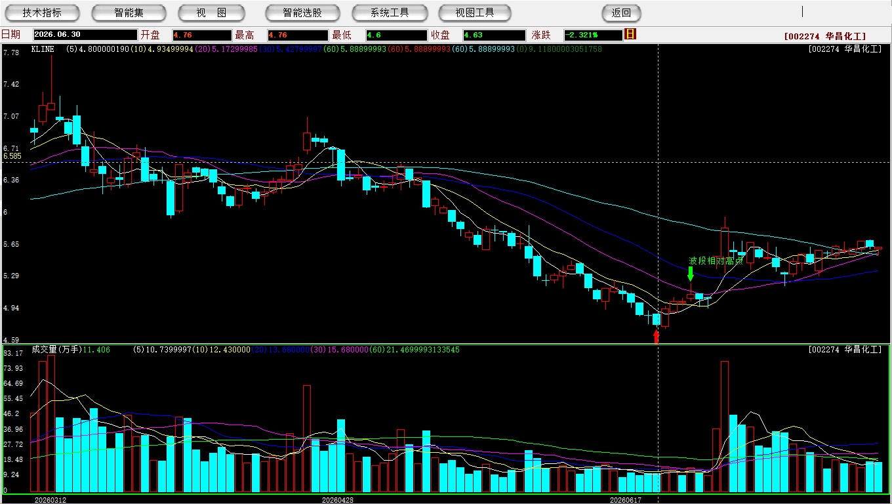Click the 波段相对高点 annotation text

tap(716, 261)
